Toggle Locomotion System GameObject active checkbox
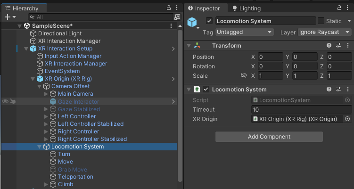The image size is (354, 189). pyautogui.click(x=209, y=21)
